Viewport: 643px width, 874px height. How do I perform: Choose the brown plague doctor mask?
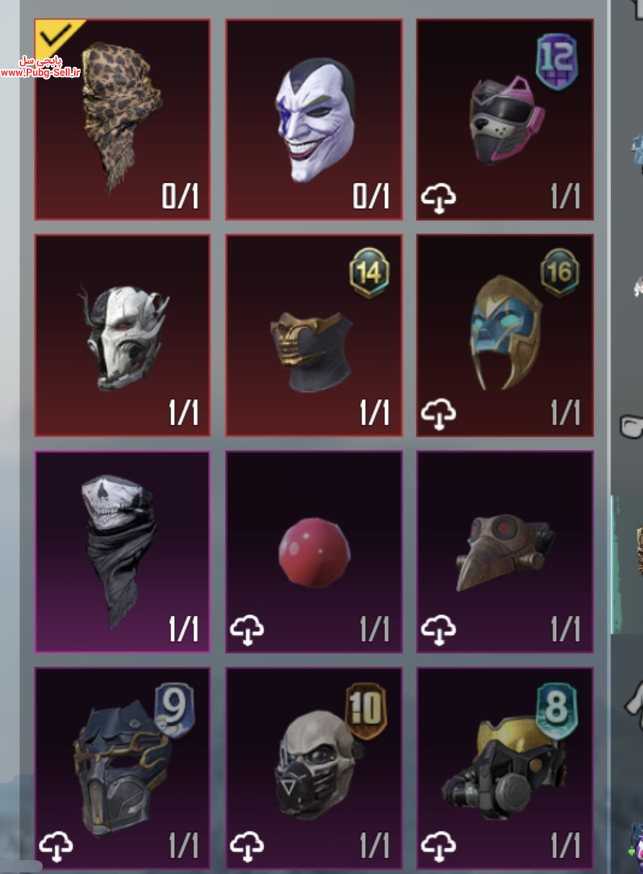(x=505, y=551)
